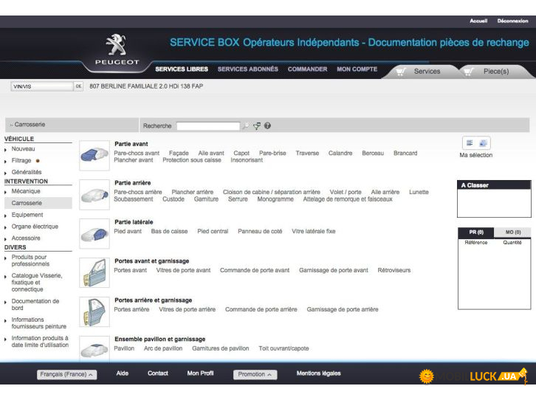Click the filter funnel icon in search bar
The height and width of the screenshot is (400, 536).
[257, 126]
